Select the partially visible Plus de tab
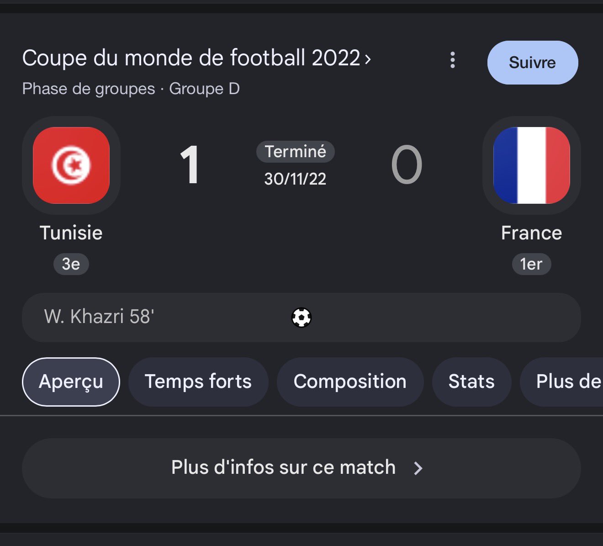603x546 pixels. 562,382
